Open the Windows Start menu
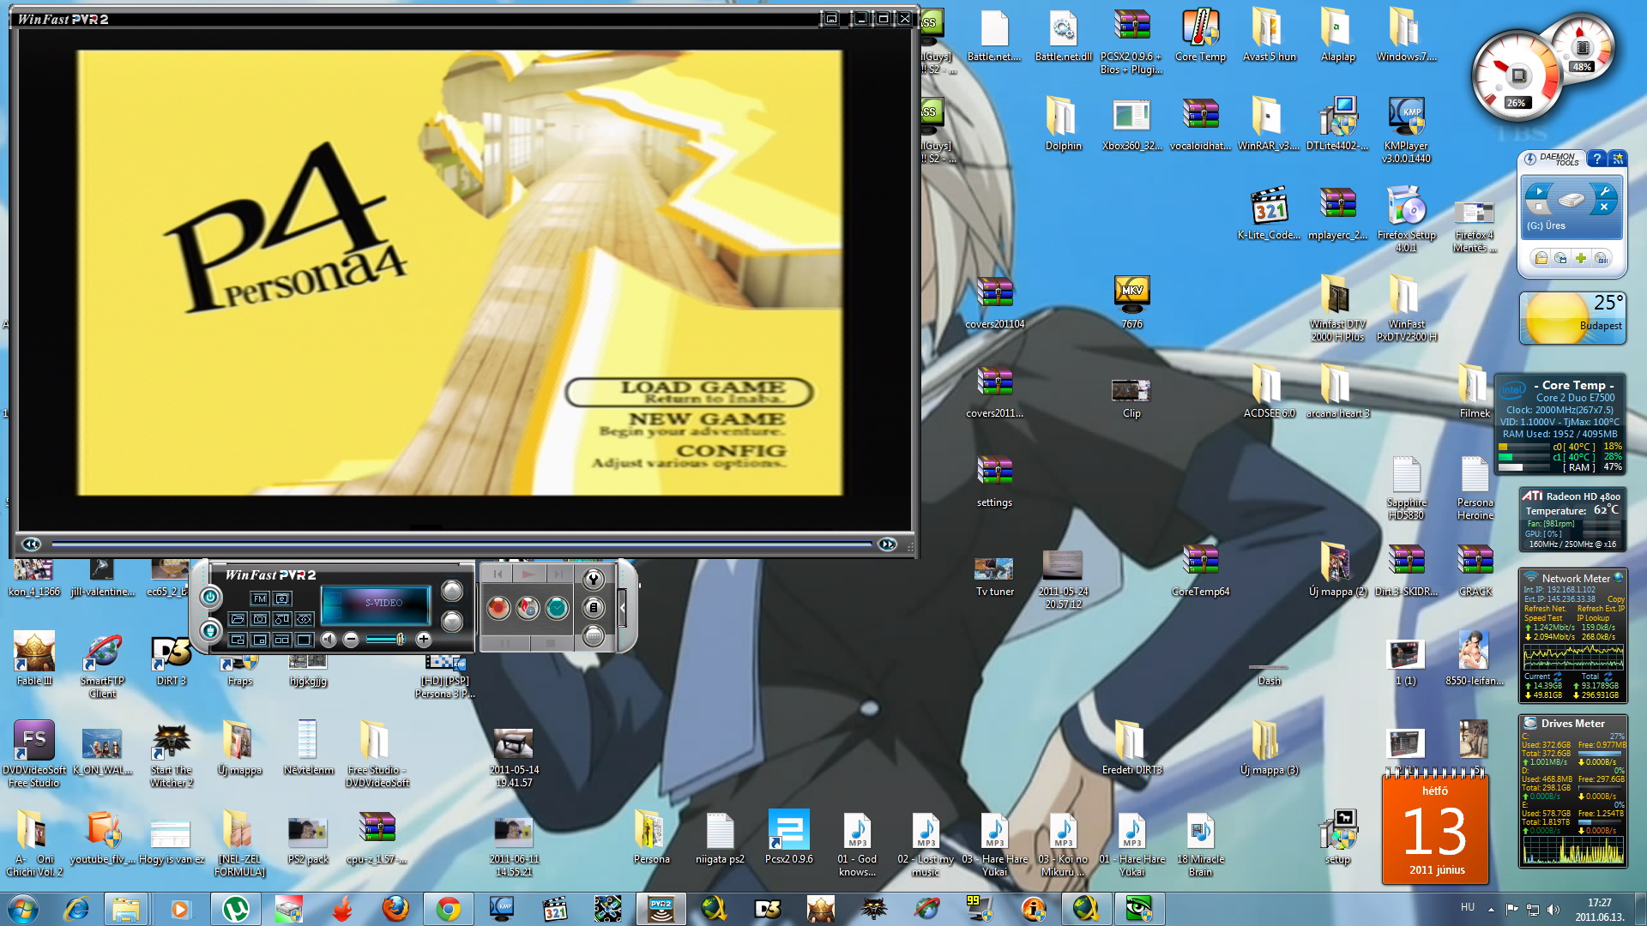1647x926 pixels. tap(23, 908)
